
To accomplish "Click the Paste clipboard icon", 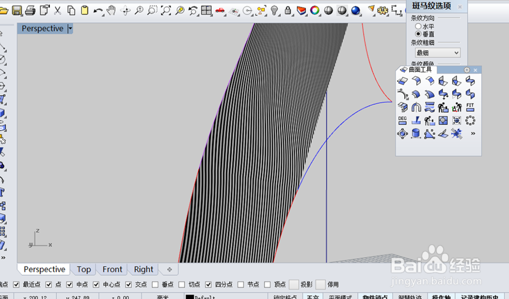I will point(84,10).
